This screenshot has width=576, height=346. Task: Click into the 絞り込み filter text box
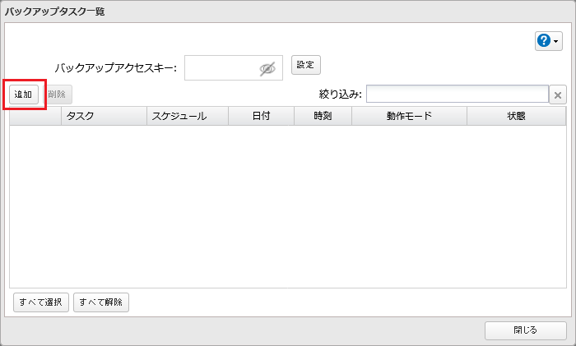(x=457, y=95)
